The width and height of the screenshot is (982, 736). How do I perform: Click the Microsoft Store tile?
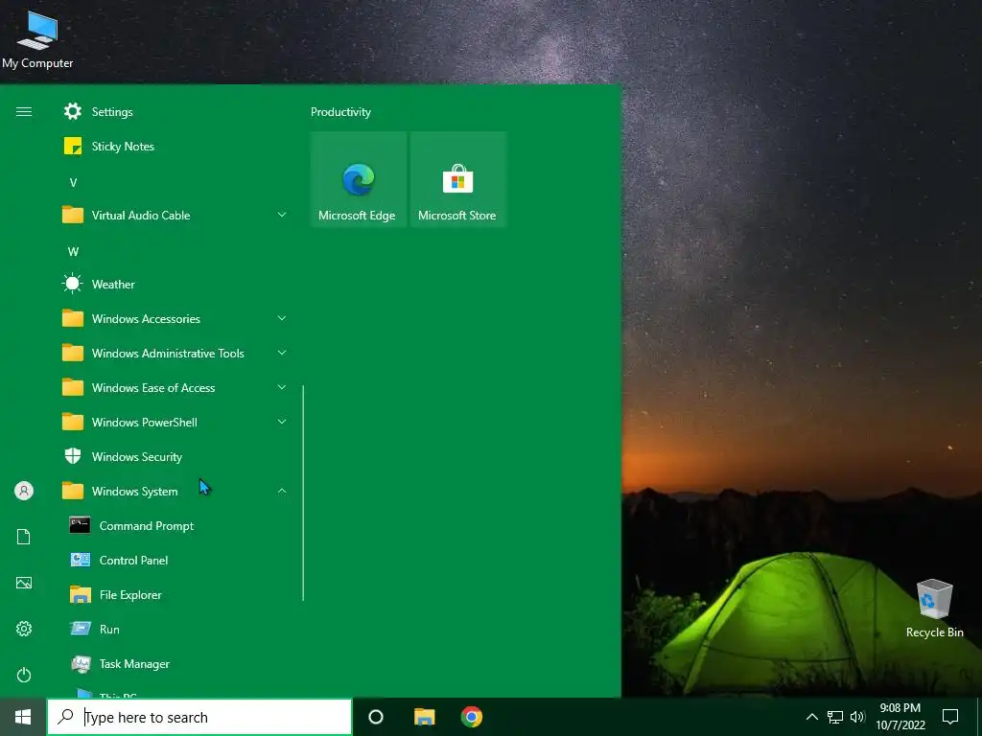point(457,179)
